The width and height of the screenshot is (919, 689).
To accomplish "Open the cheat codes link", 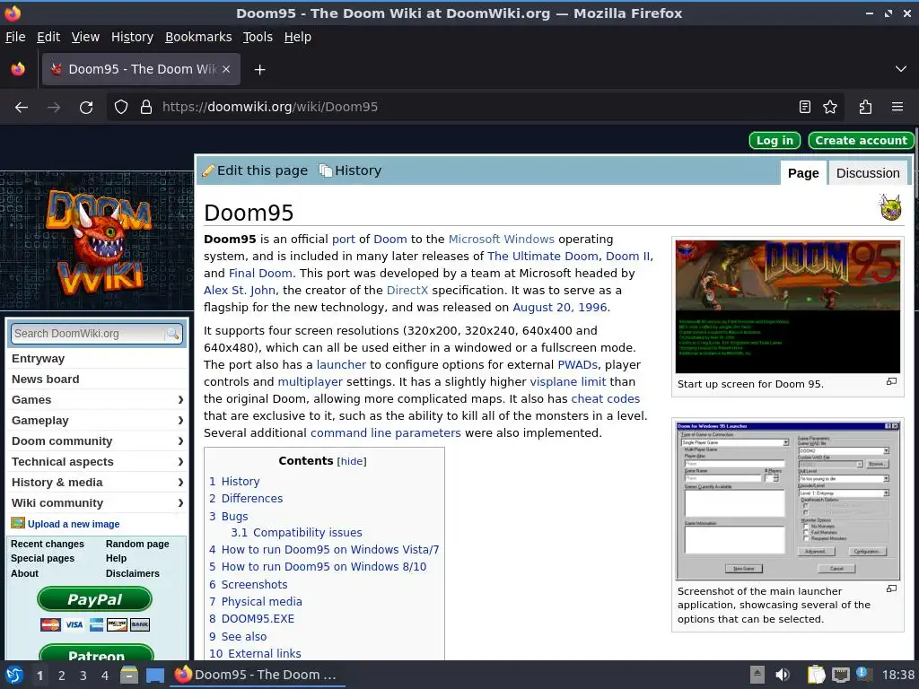I will pyautogui.click(x=606, y=399).
